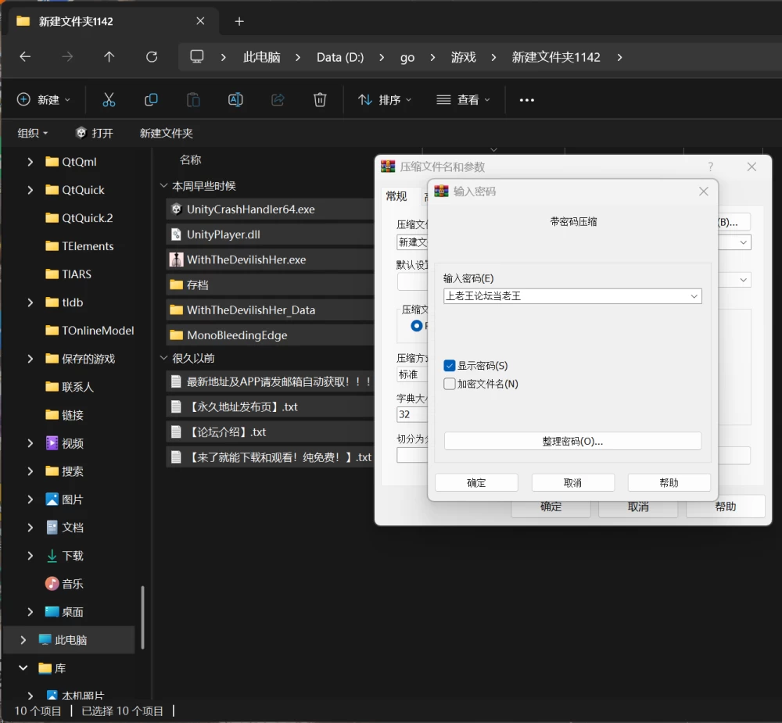
Task: Collapse the 很久以前 group
Action: [x=163, y=358]
